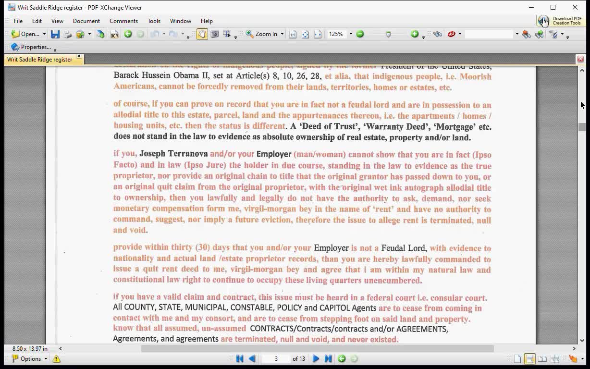Click the greyed-out next view arrow in the toolbar
The width and height of the screenshot is (590, 369).
pos(140,34)
